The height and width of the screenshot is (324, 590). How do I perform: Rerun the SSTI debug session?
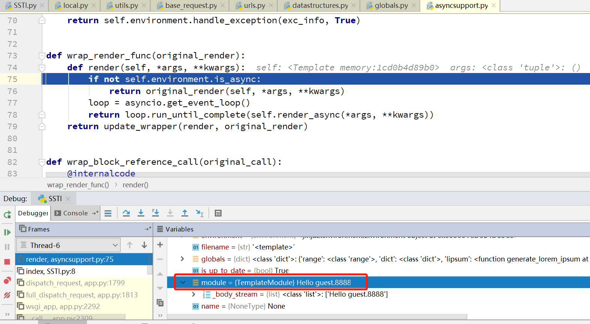point(7,215)
